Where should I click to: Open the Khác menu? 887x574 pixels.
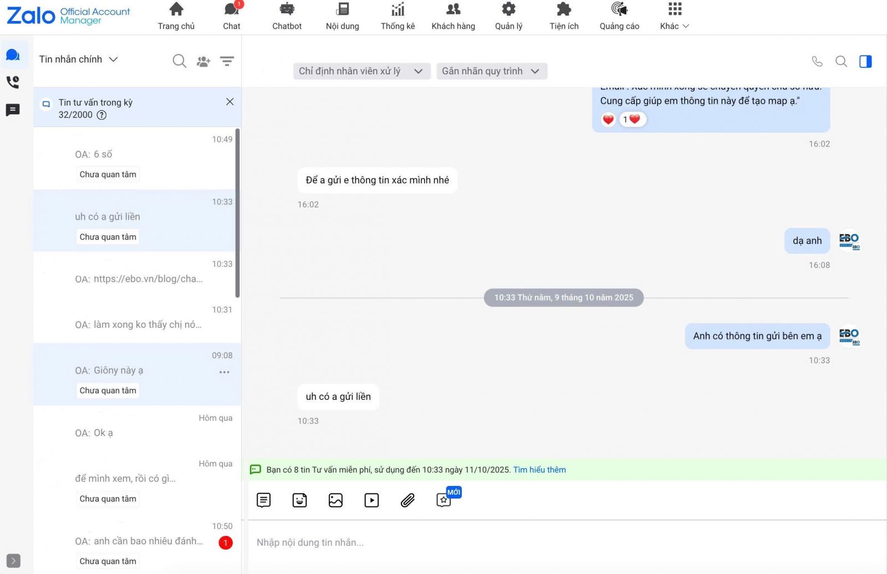coord(674,17)
